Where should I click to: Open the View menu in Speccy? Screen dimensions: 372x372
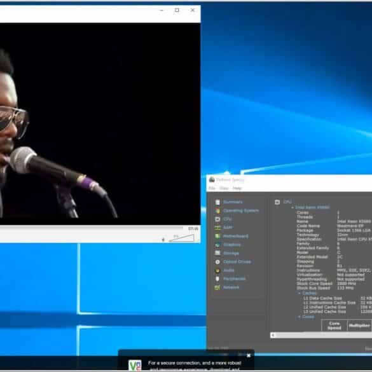pyautogui.click(x=224, y=188)
